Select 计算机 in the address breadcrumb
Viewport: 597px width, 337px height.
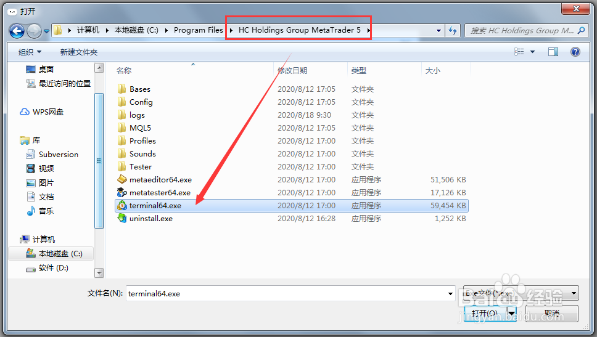[x=88, y=30]
